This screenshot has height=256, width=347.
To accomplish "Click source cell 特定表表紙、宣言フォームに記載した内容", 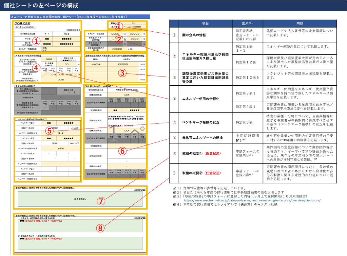I will click(247, 35).
